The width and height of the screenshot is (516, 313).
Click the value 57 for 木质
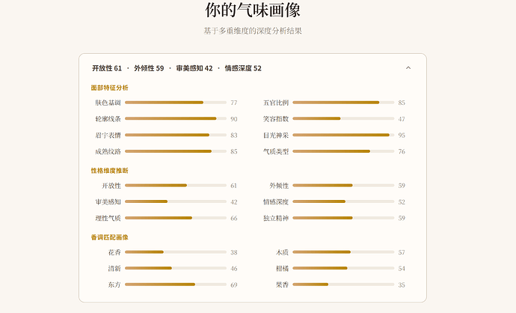click(402, 252)
